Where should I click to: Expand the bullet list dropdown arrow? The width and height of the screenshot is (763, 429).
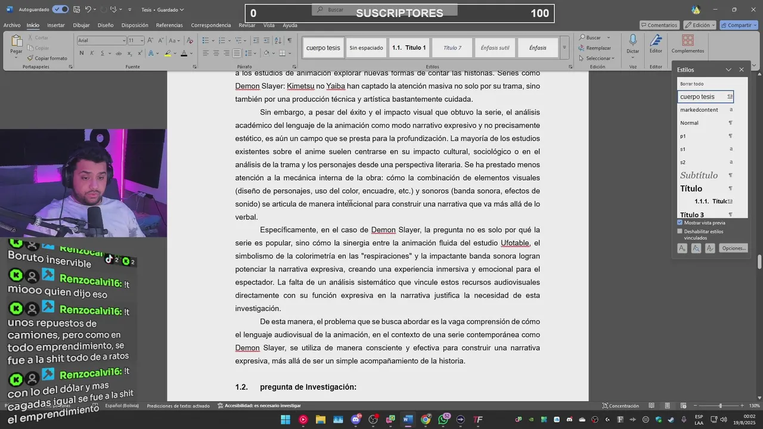click(212, 41)
